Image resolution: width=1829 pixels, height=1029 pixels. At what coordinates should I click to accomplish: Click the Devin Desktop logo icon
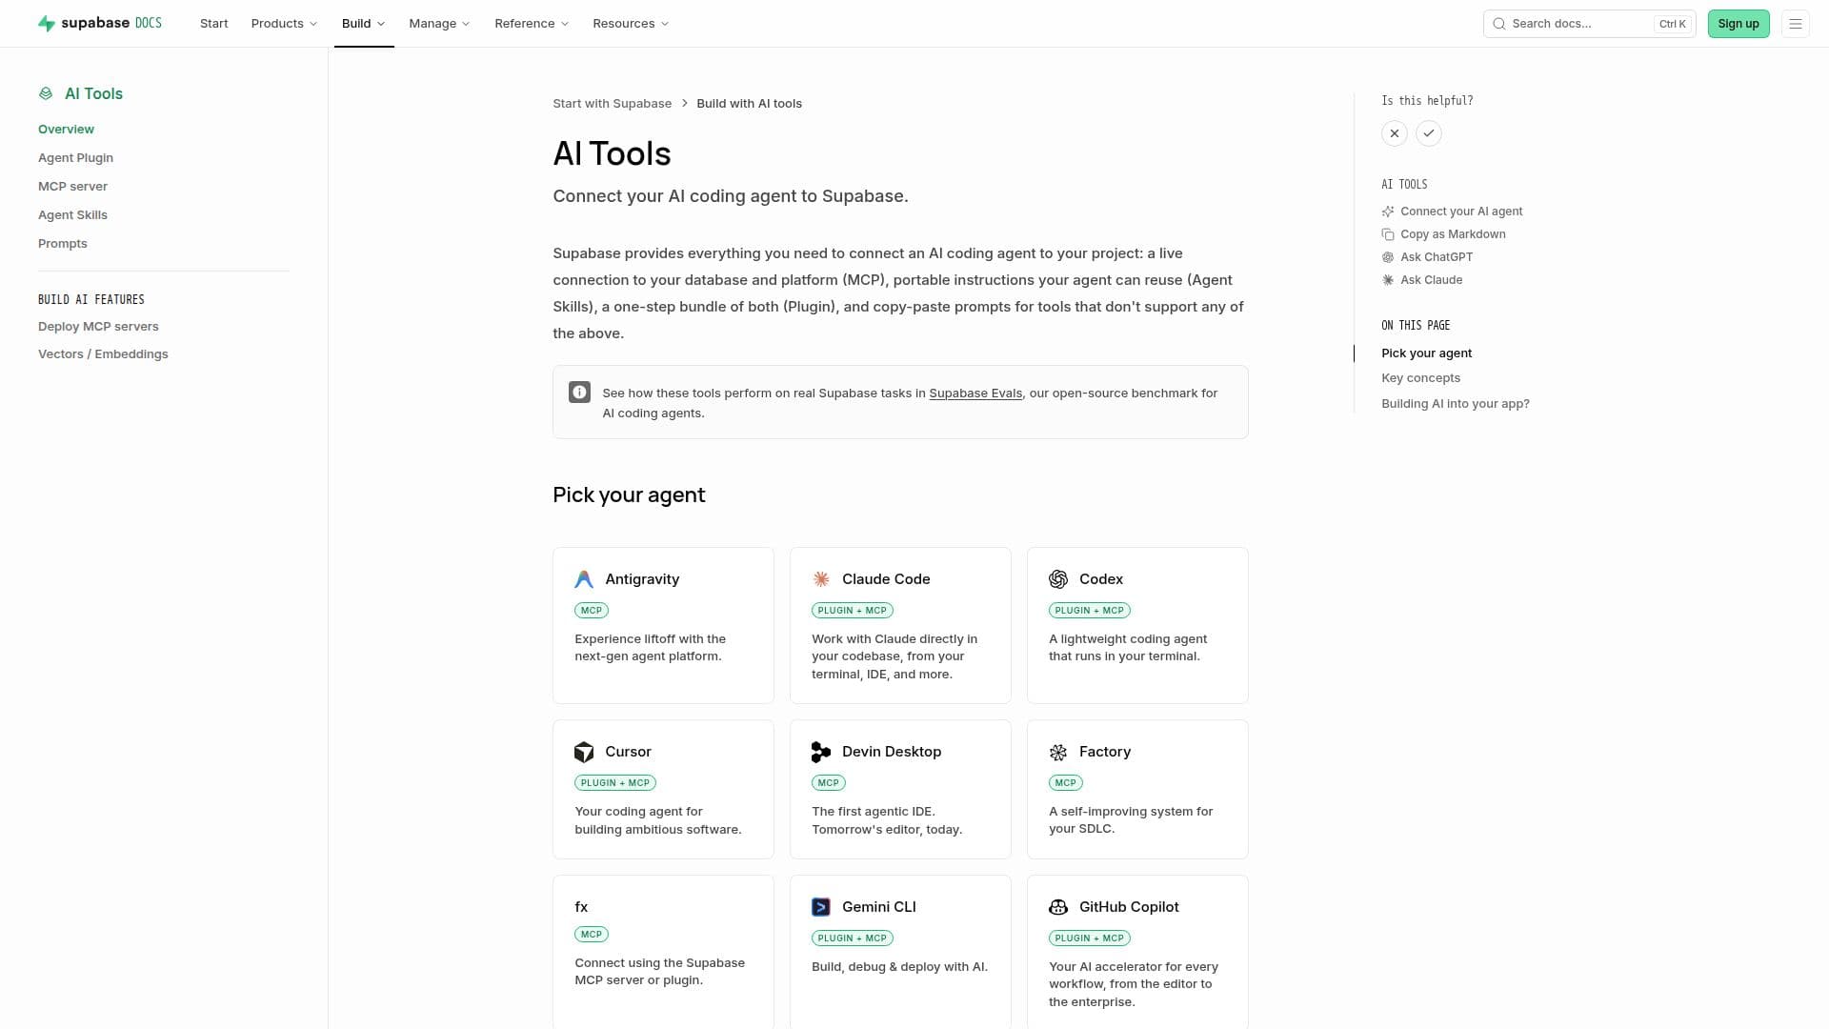click(821, 752)
